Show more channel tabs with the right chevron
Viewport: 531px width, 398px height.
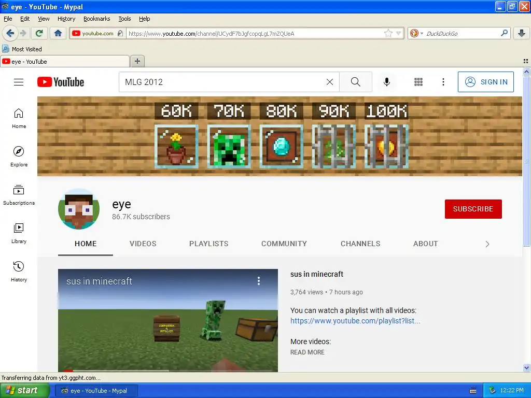tap(487, 244)
